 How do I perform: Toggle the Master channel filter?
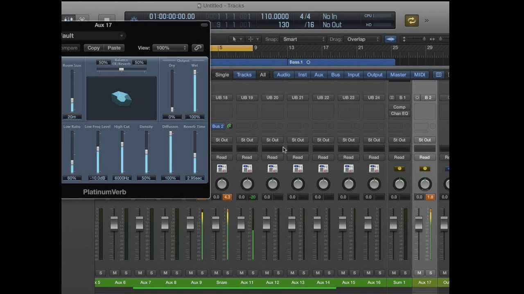tap(398, 75)
